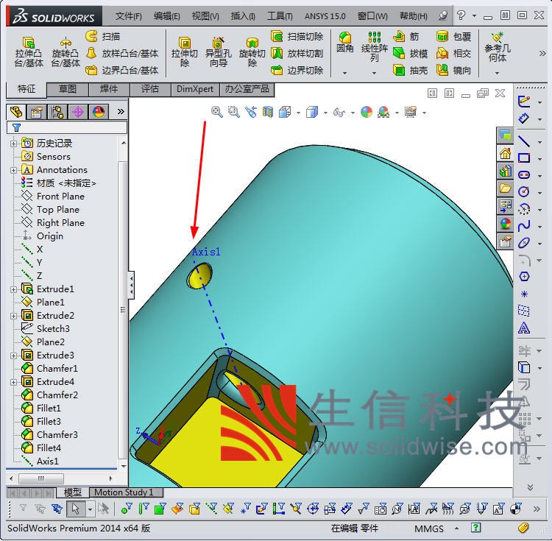Choose the 边界切除 boundary cut tool

(x=297, y=71)
